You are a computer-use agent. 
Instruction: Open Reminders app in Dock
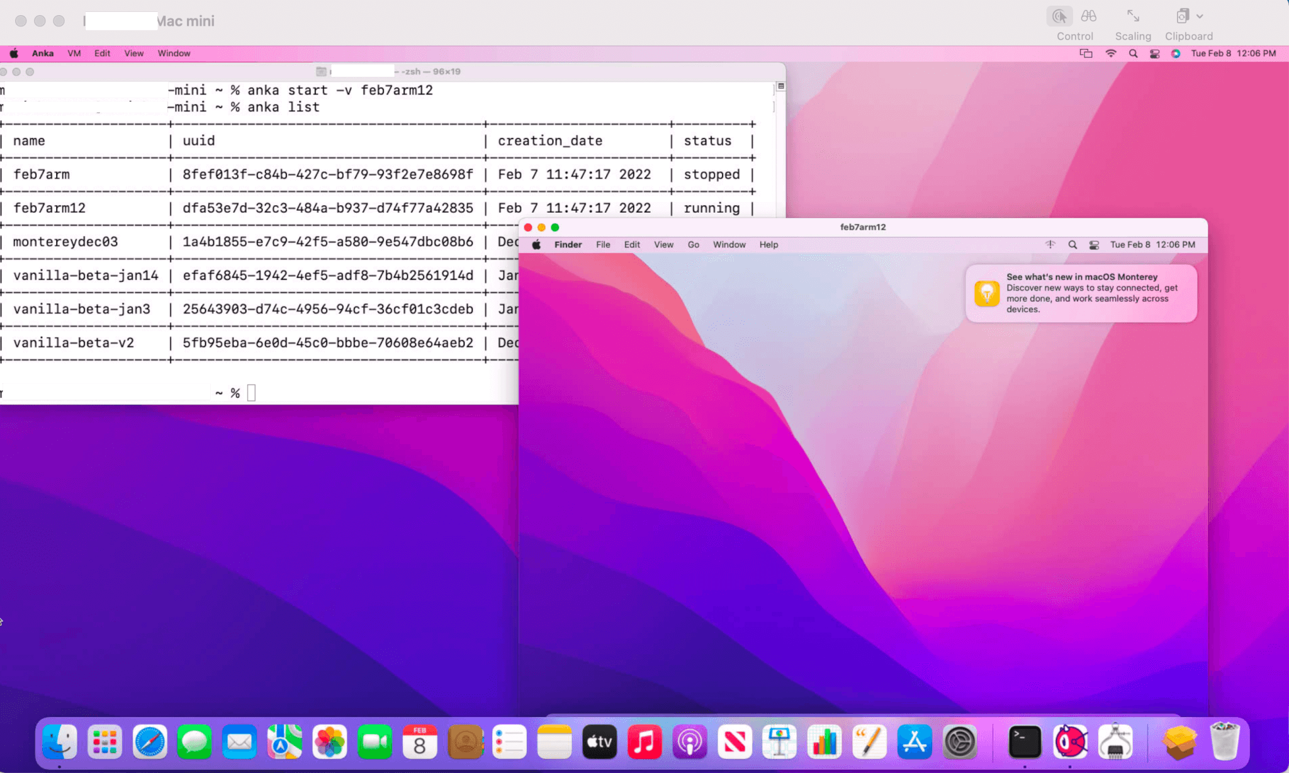(510, 742)
